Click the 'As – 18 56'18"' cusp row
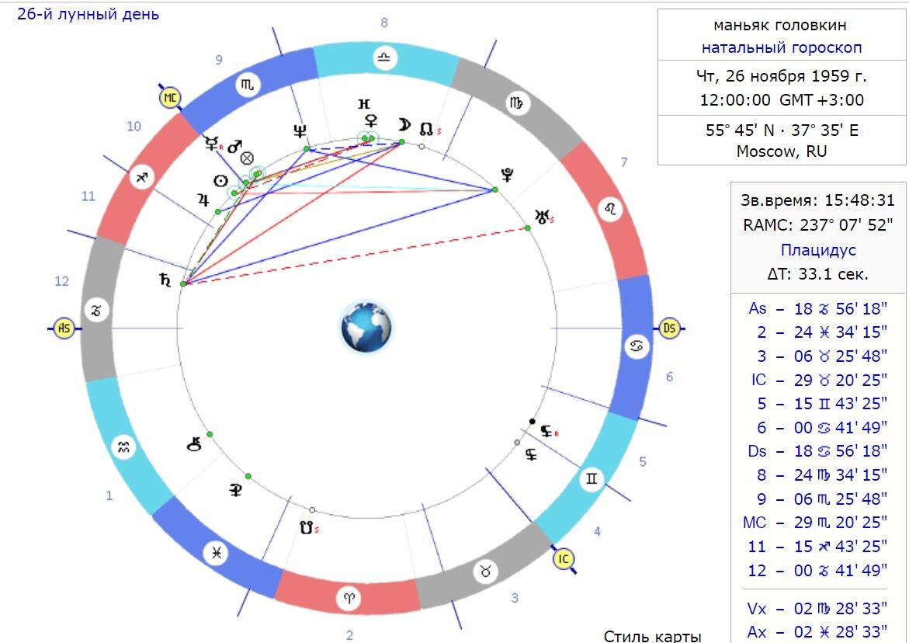 [817, 308]
